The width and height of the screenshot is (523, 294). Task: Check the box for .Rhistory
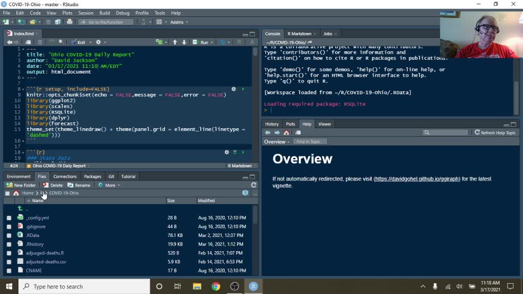pos(9,244)
